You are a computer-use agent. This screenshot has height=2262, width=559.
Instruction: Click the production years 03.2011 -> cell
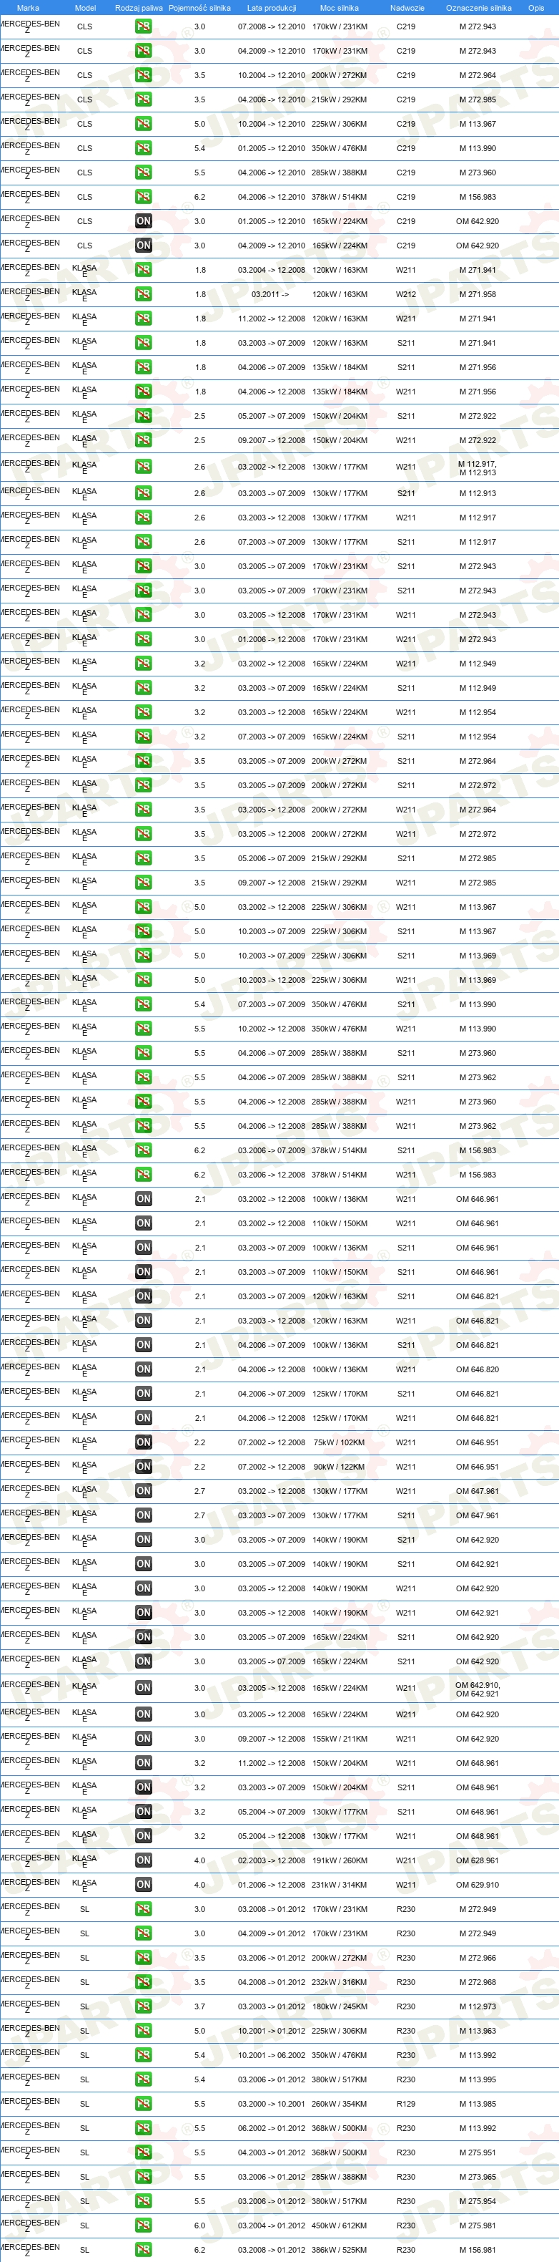[270, 295]
